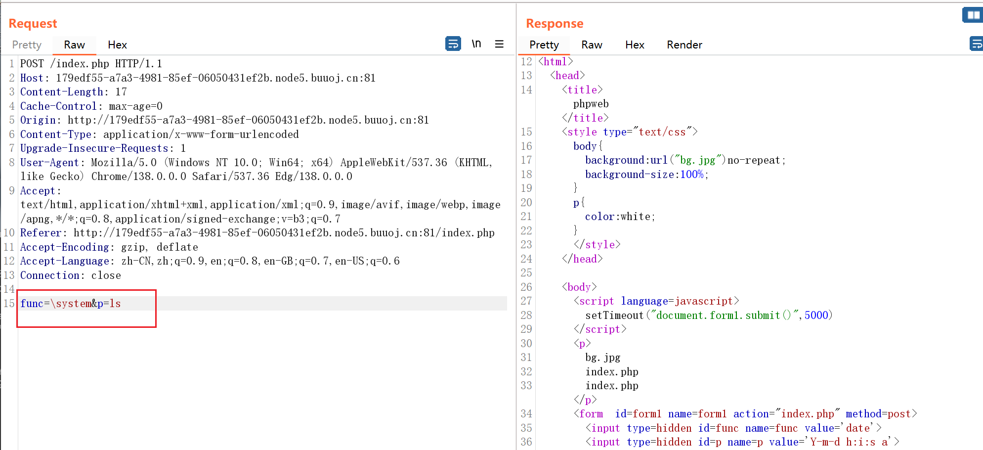Select the Raw tab in Response
983x450 pixels.
click(x=592, y=45)
